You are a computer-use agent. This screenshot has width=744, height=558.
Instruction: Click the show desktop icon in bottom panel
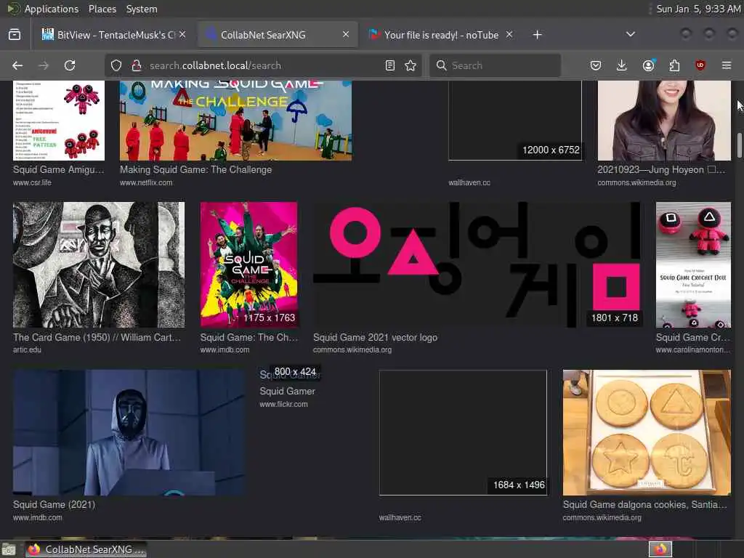[9, 549]
